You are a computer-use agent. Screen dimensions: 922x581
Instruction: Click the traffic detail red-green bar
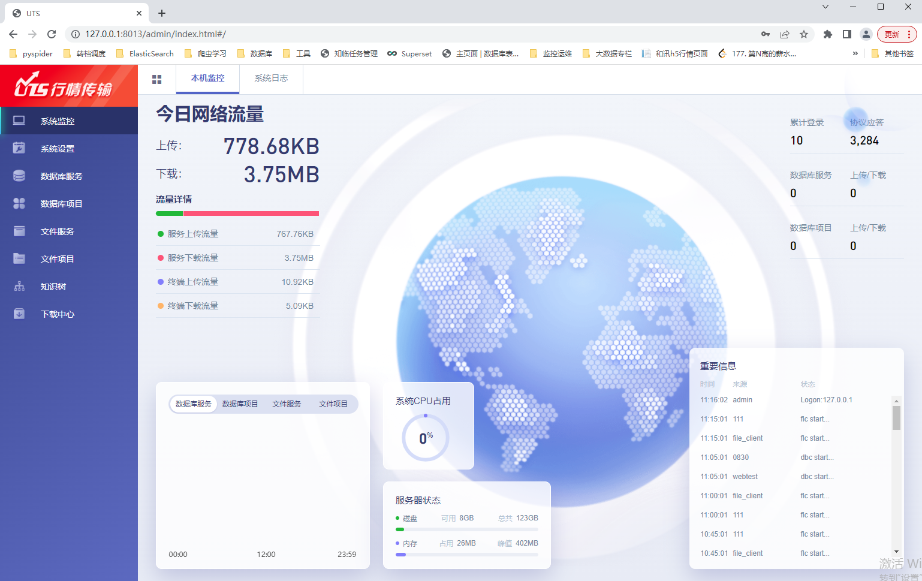(x=237, y=213)
